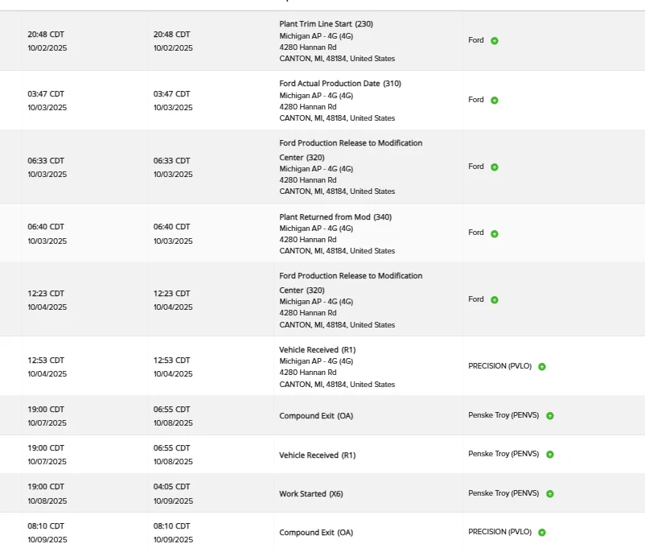645x548 pixels.
Task: Click green icon beside Ford on Plant Trim Line Start row
Action: (x=495, y=41)
